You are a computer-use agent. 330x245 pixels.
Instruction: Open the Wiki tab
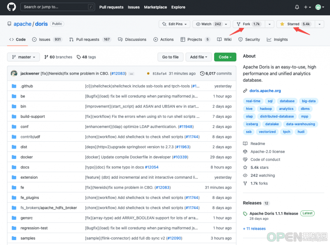(x=224, y=40)
